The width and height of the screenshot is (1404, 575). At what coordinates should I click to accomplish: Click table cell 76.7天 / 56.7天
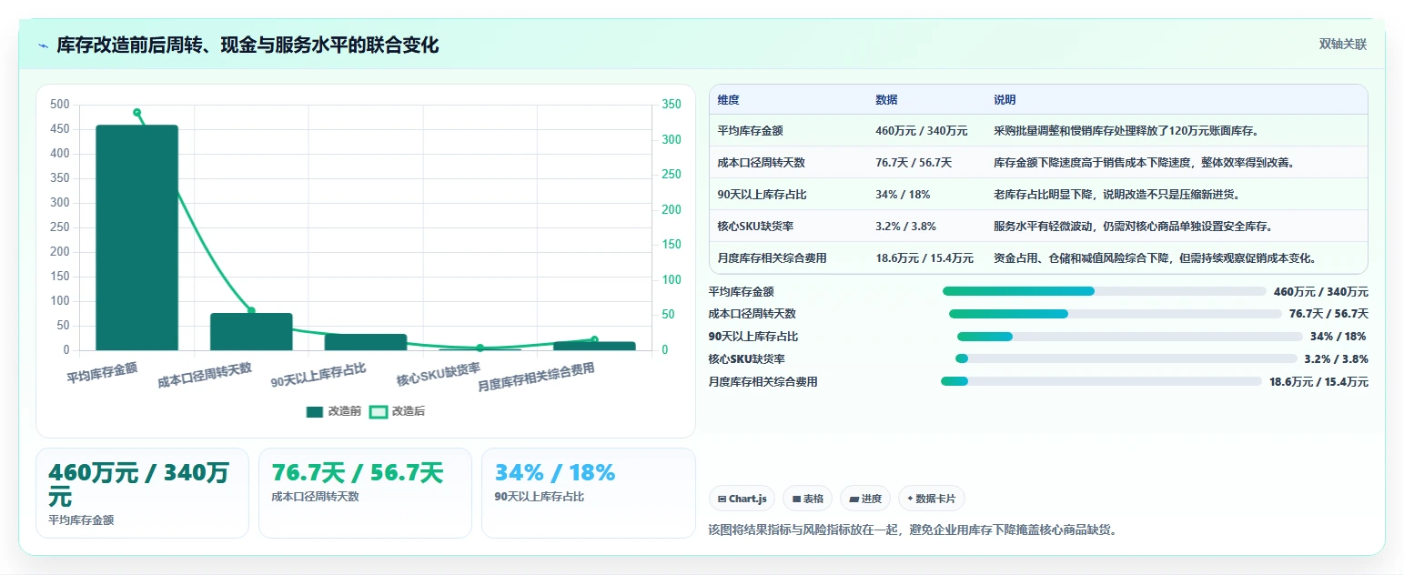tap(914, 163)
